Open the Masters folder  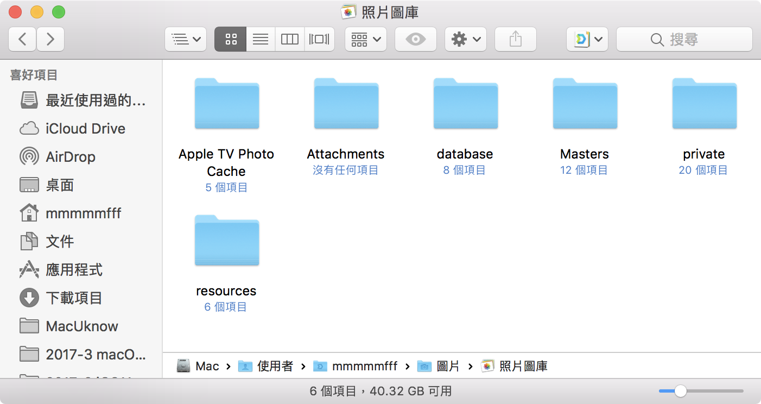(x=585, y=104)
